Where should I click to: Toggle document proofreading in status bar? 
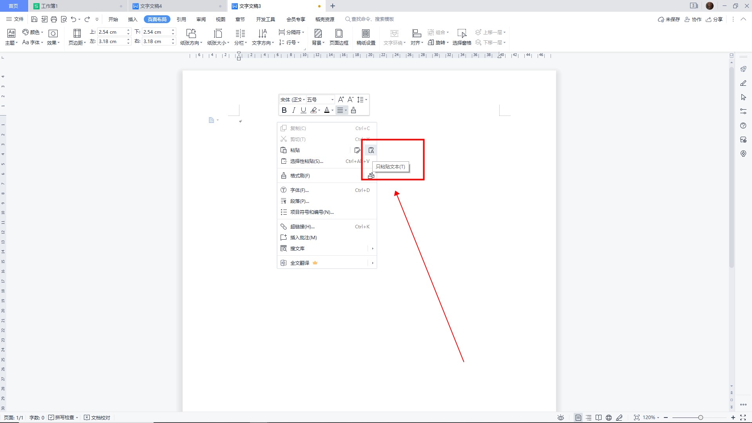pos(97,418)
